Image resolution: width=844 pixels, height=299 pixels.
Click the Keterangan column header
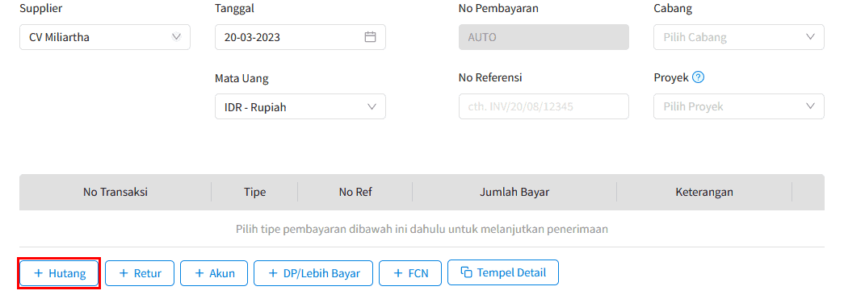[x=704, y=192]
